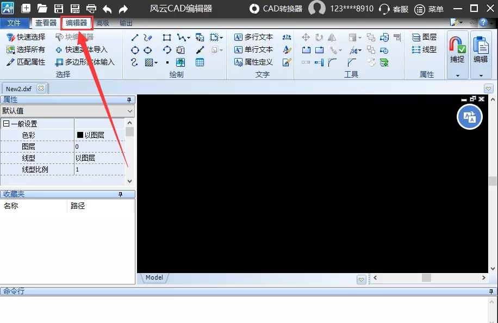Image resolution: width=498 pixels, height=323 pixels.
Task: Select the Arc drawing tool
Action: (167, 50)
